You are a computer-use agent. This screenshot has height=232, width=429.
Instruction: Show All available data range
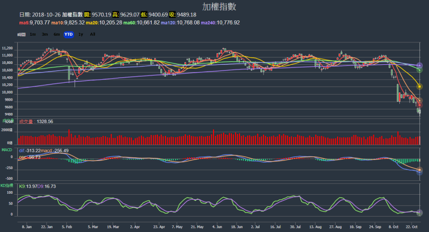click(92, 34)
